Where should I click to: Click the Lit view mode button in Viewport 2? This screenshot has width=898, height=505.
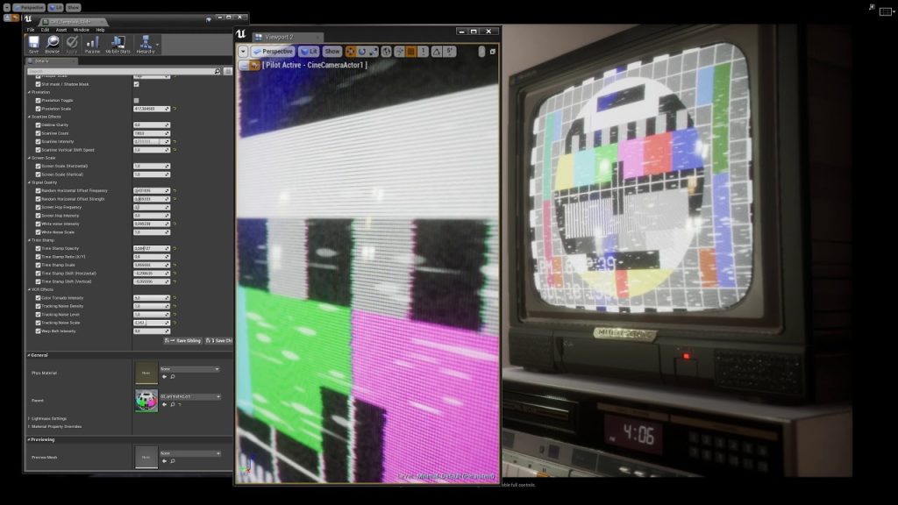[309, 52]
